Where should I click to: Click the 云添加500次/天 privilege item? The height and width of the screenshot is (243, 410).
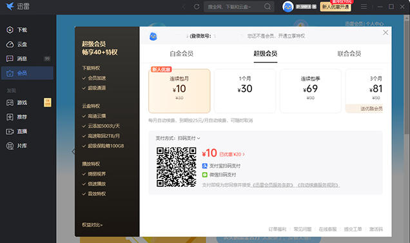104,126
